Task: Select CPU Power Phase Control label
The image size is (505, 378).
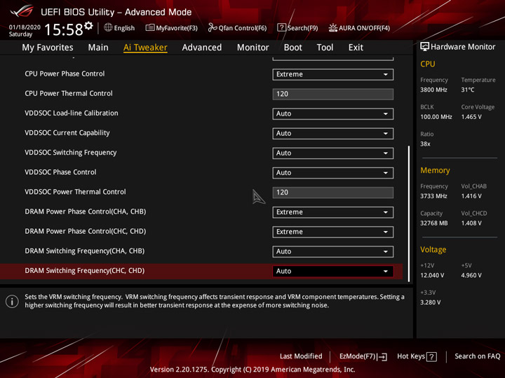Action: 65,73
